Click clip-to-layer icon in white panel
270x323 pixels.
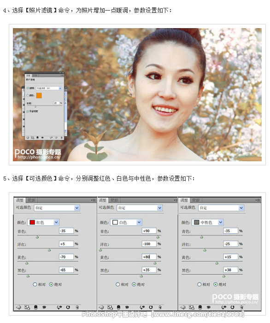(118, 307)
